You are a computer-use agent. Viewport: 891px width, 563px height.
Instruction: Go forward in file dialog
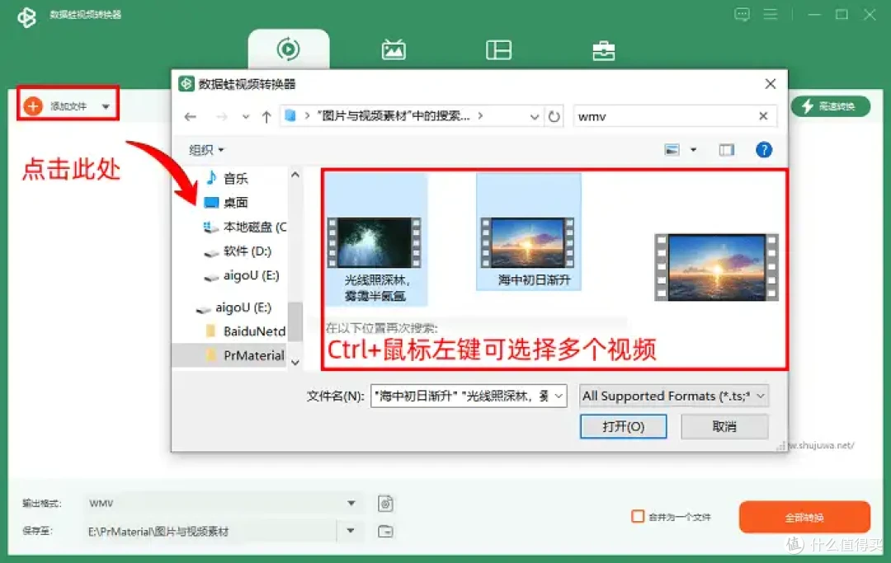click(x=222, y=116)
